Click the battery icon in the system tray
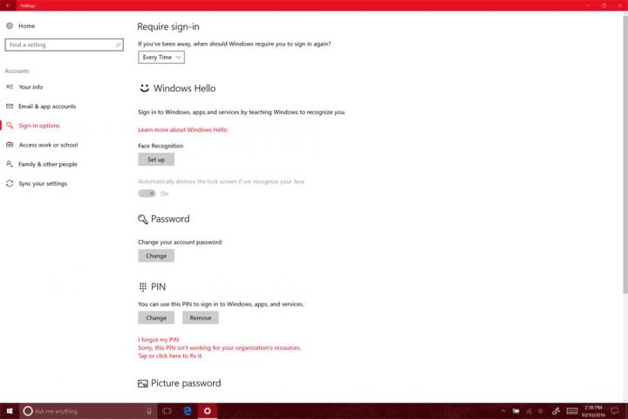The width and height of the screenshot is (628, 419). click(x=515, y=411)
